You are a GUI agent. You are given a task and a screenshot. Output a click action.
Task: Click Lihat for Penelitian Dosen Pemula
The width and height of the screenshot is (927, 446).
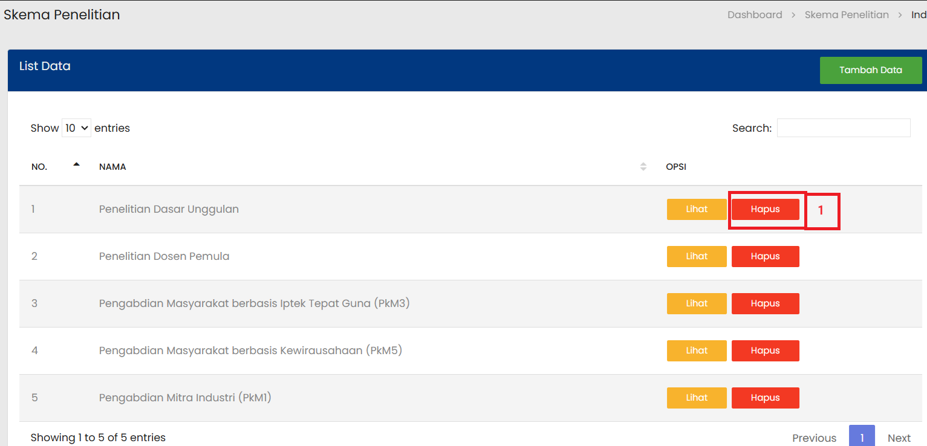(697, 256)
